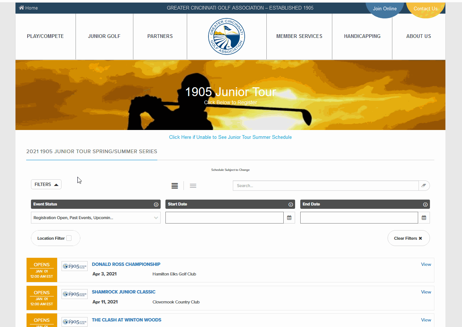This screenshot has height=327, width=462.
Task: Focus the event Search field
Action: [x=326, y=186]
